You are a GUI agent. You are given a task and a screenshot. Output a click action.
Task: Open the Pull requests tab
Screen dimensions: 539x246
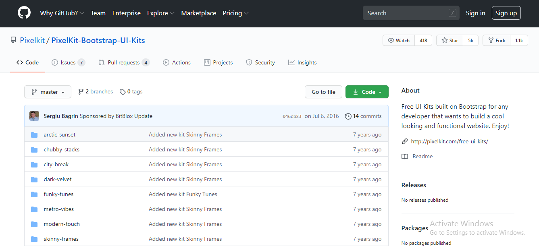123,62
